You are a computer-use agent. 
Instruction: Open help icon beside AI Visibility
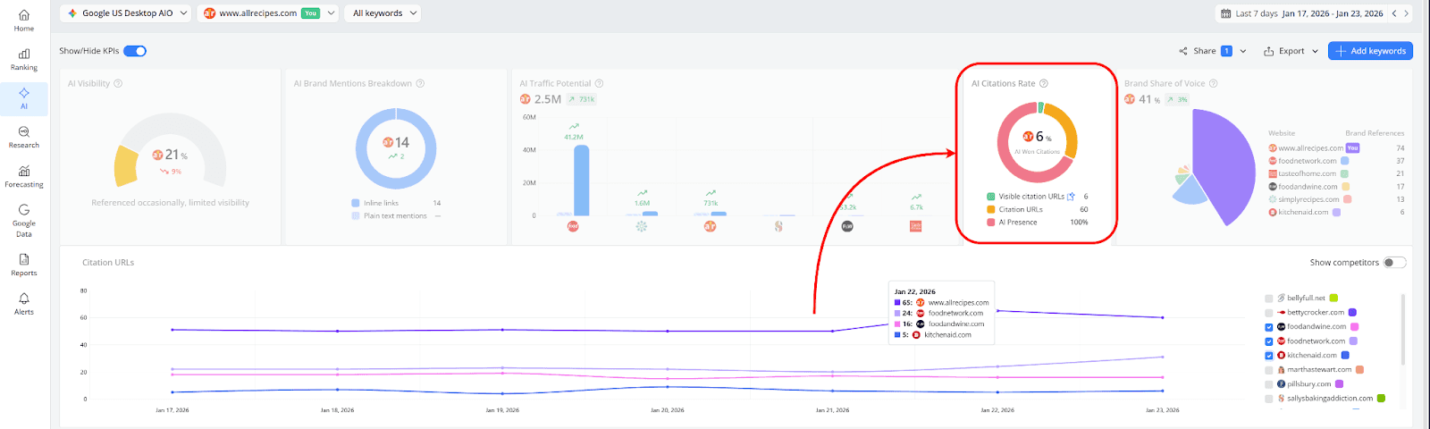pos(118,83)
